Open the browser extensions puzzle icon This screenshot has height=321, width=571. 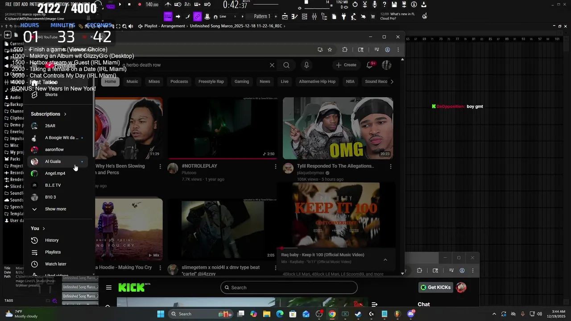click(345, 49)
